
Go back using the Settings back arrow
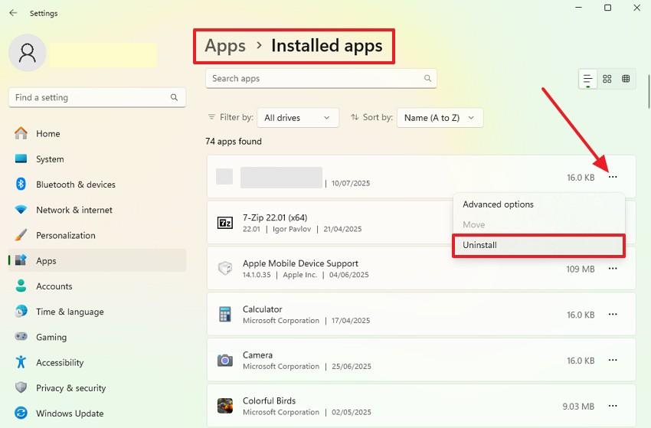point(13,13)
